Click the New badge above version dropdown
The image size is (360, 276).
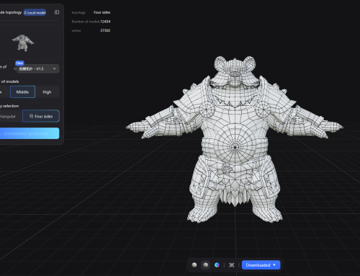(x=19, y=63)
